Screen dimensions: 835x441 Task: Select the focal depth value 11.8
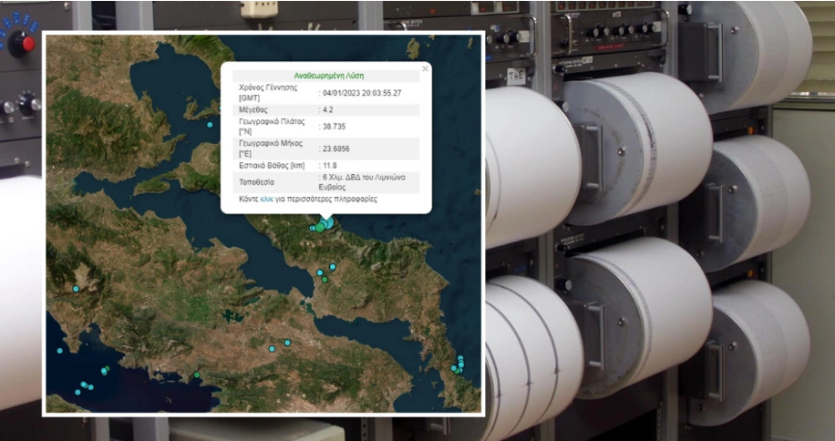(329, 165)
